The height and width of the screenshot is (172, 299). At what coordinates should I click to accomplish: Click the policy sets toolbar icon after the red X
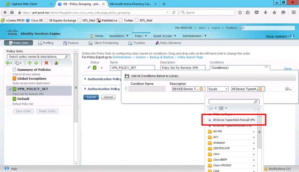56,63
